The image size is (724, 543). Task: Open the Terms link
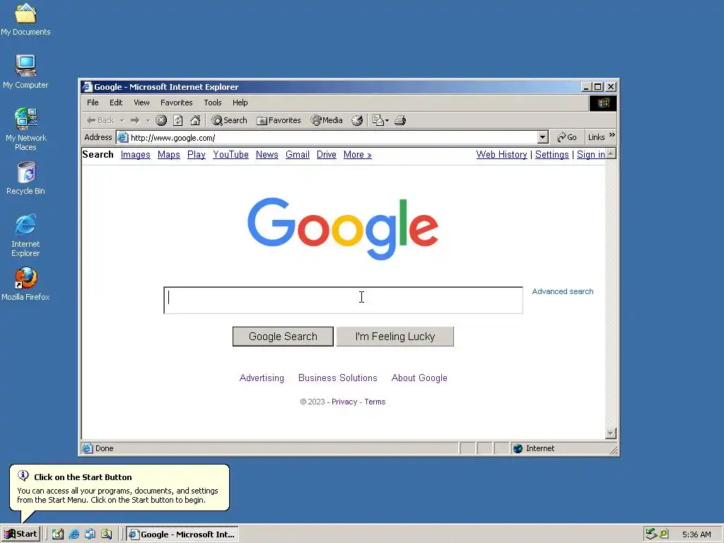point(375,402)
